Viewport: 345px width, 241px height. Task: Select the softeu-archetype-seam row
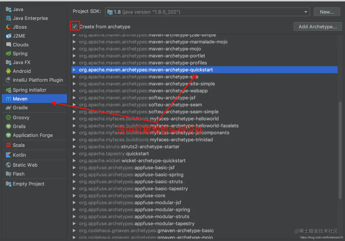point(205,105)
